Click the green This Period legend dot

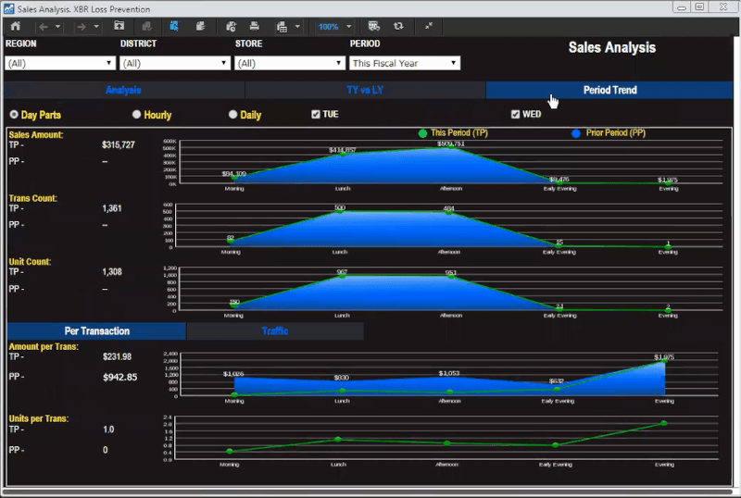422,133
